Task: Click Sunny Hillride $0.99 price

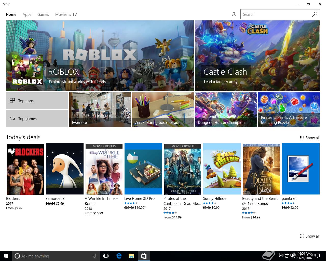Action: click(216, 207)
